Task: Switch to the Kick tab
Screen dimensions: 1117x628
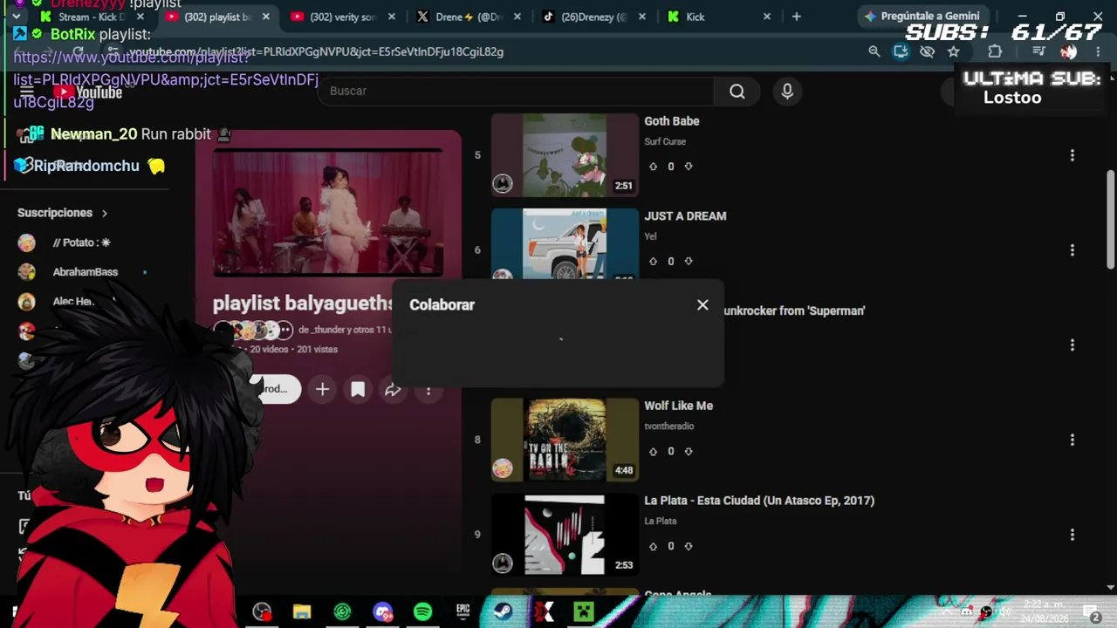Action: 719,17
